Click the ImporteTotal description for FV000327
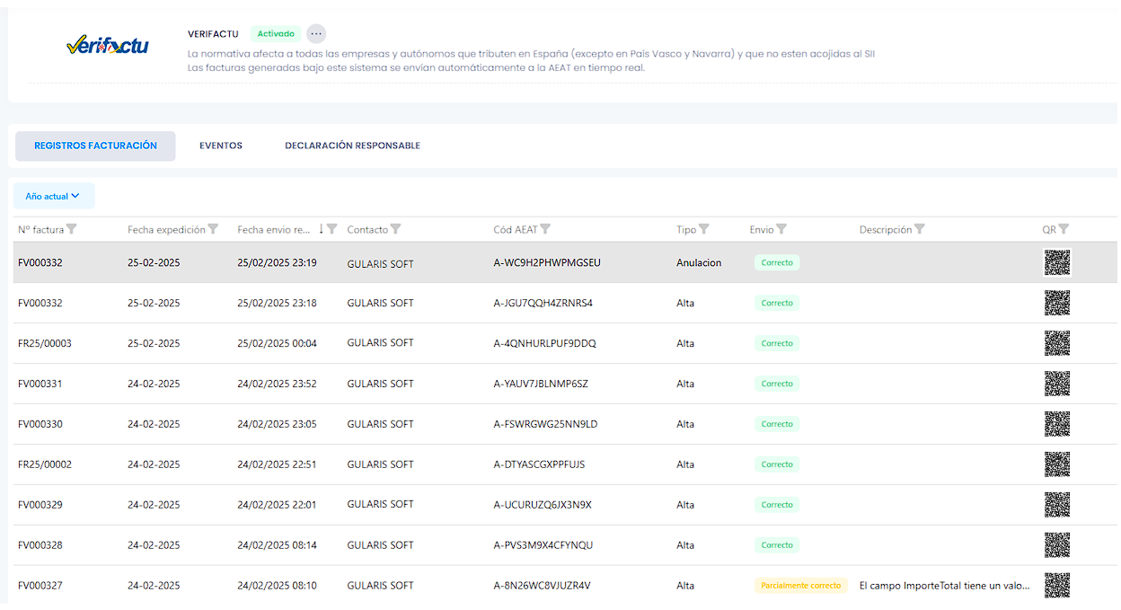The height and width of the screenshot is (610, 1121). (944, 586)
